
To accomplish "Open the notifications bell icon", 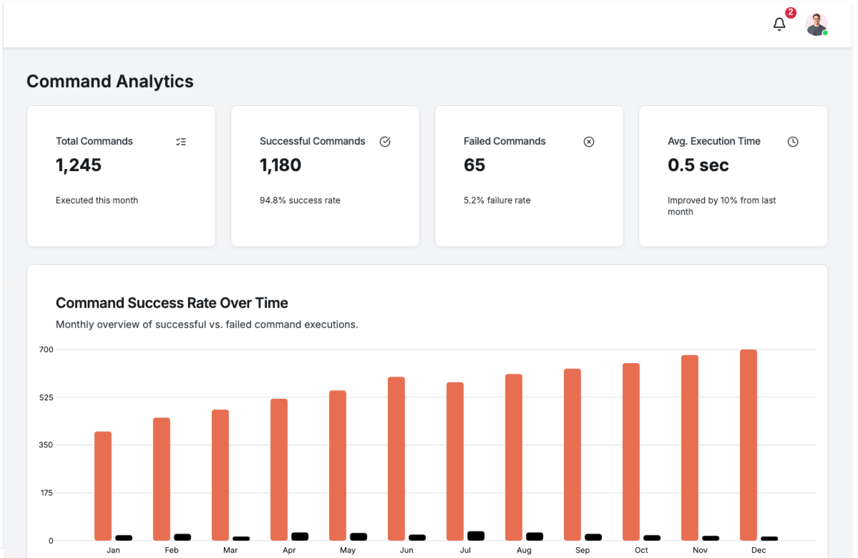I will click(779, 24).
